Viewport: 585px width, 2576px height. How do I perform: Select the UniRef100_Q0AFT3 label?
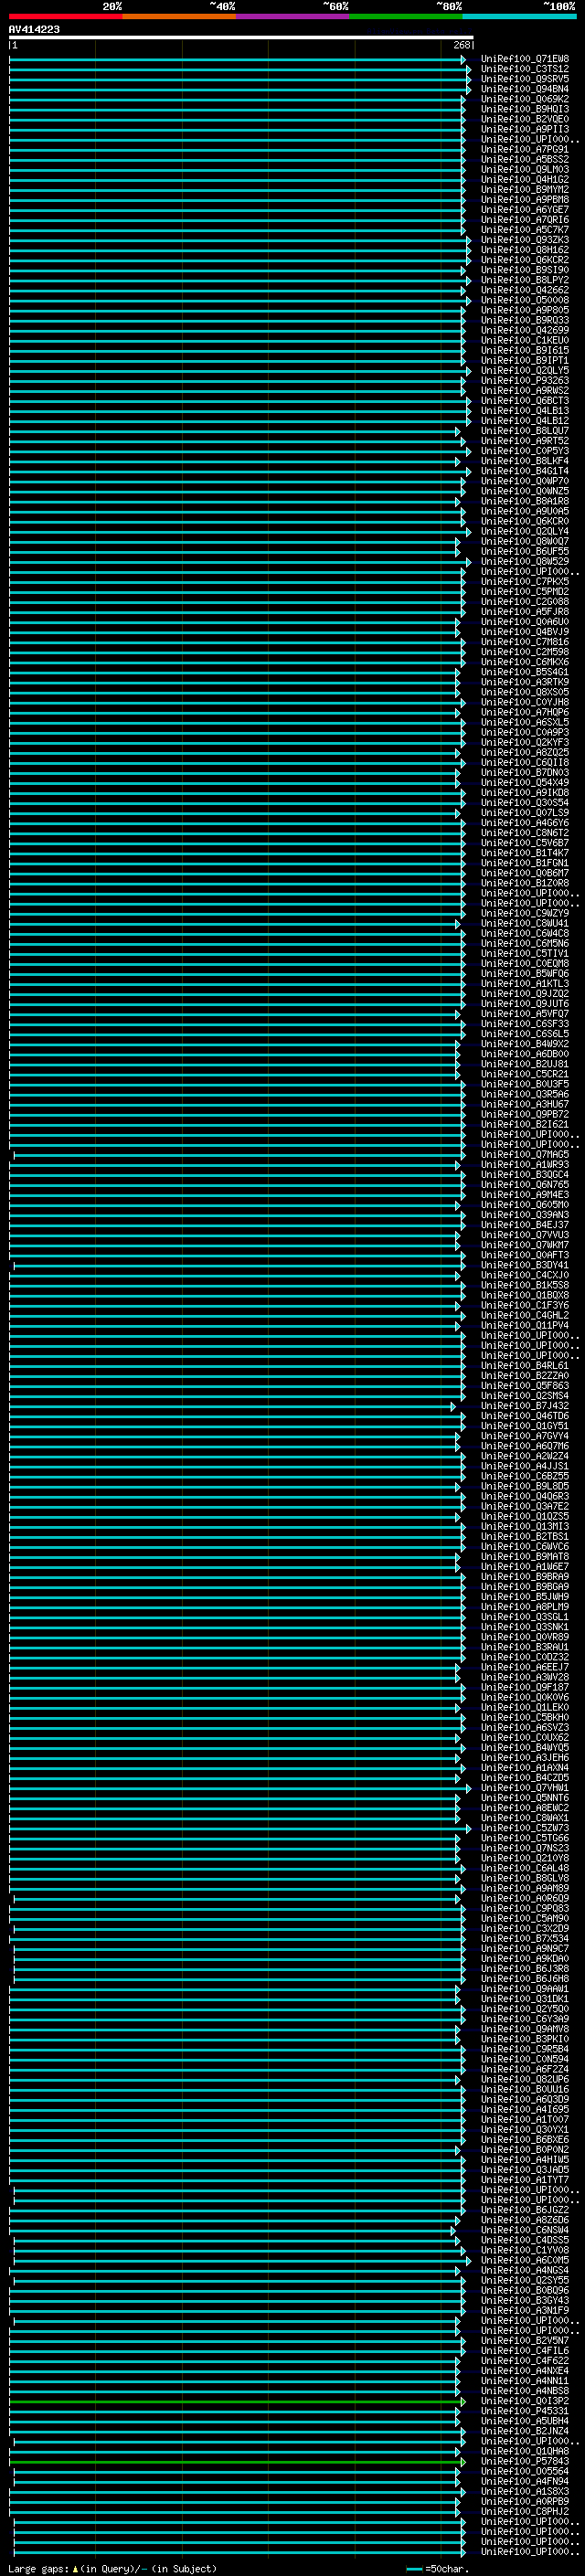(525, 1255)
